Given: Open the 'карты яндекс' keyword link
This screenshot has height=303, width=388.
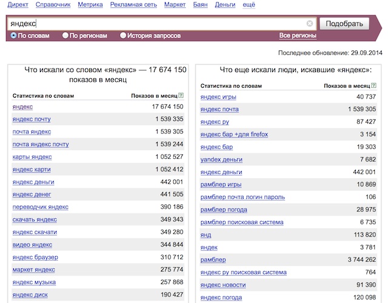Looking at the screenshot, I should tap(32, 157).
